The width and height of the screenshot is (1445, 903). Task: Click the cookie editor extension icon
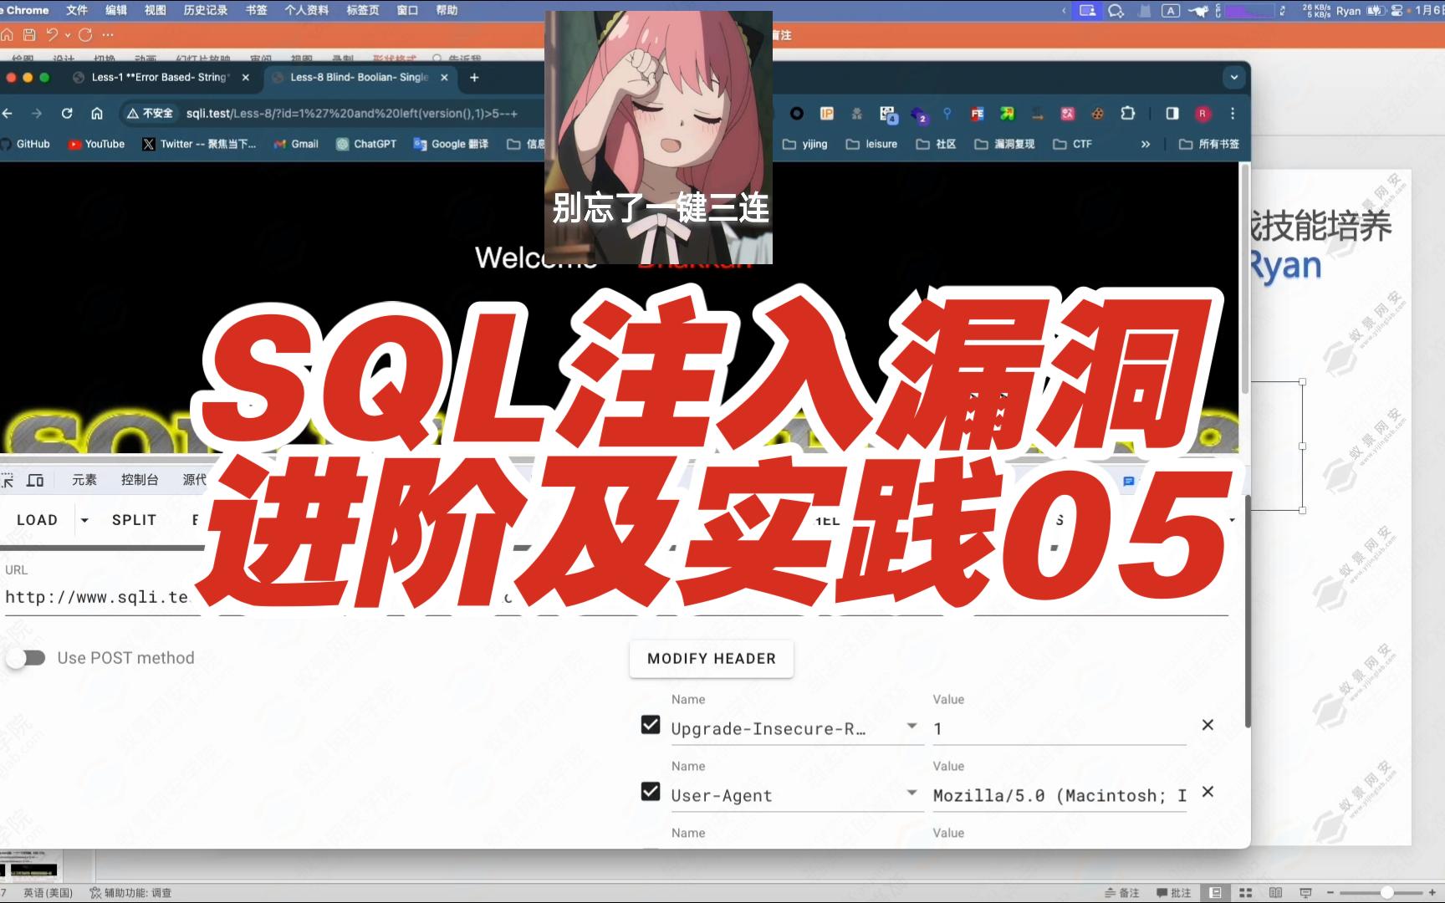(1097, 114)
